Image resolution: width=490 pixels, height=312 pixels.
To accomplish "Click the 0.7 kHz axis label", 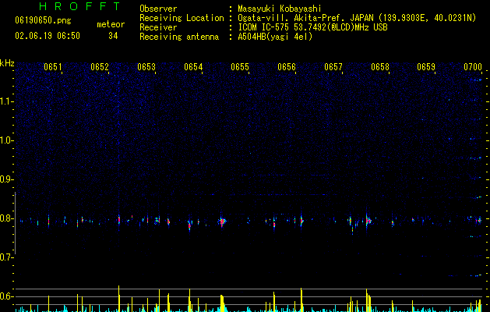I will pyautogui.click(x=7, y=257).
